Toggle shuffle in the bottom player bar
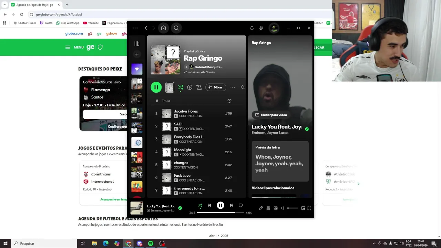The width and height of the screenshot is (441, 248). click(200, 205)
